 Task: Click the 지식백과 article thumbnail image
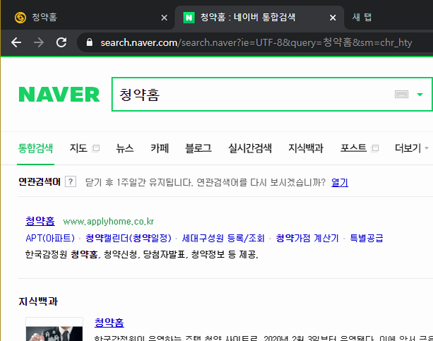pos(54,329)
